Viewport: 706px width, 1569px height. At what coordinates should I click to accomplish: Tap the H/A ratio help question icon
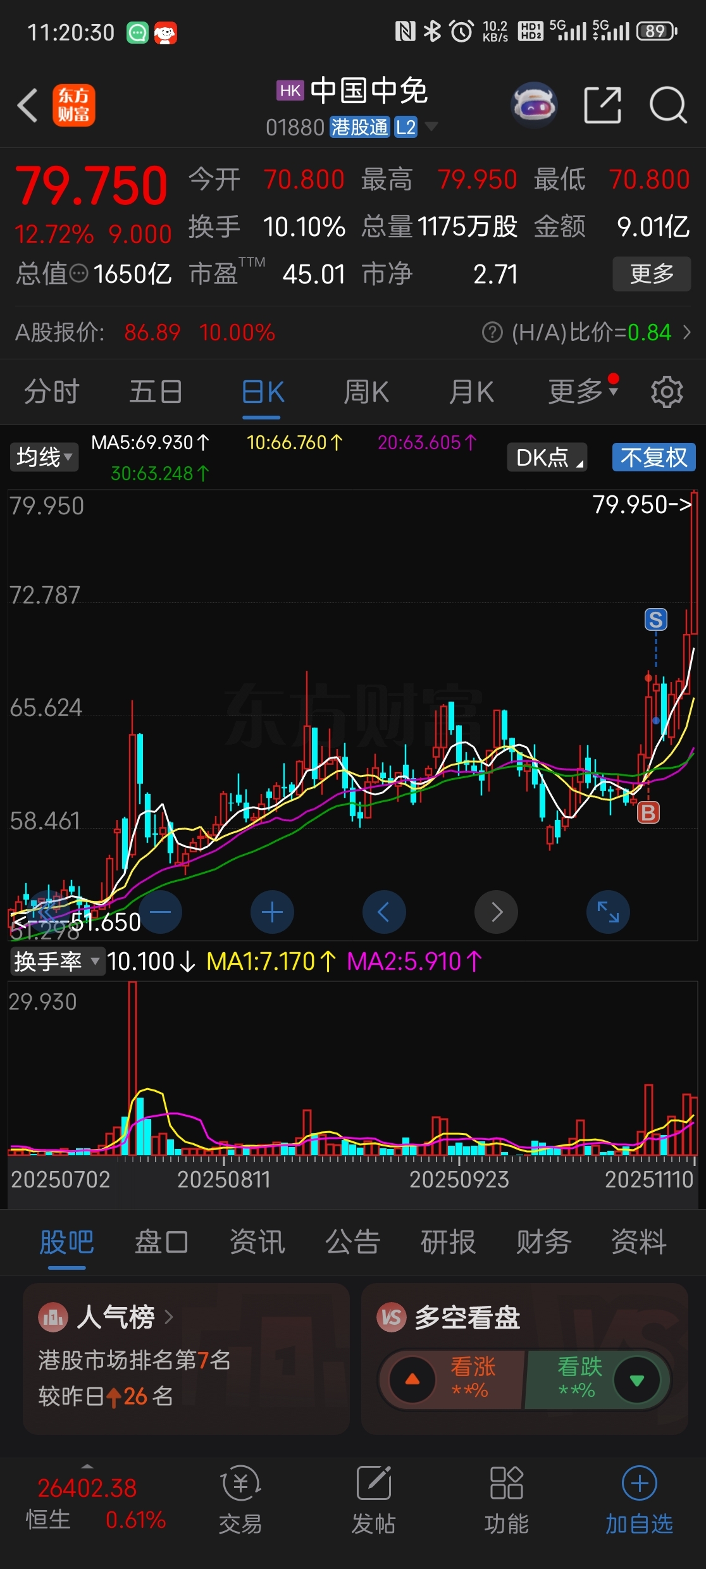492,332
